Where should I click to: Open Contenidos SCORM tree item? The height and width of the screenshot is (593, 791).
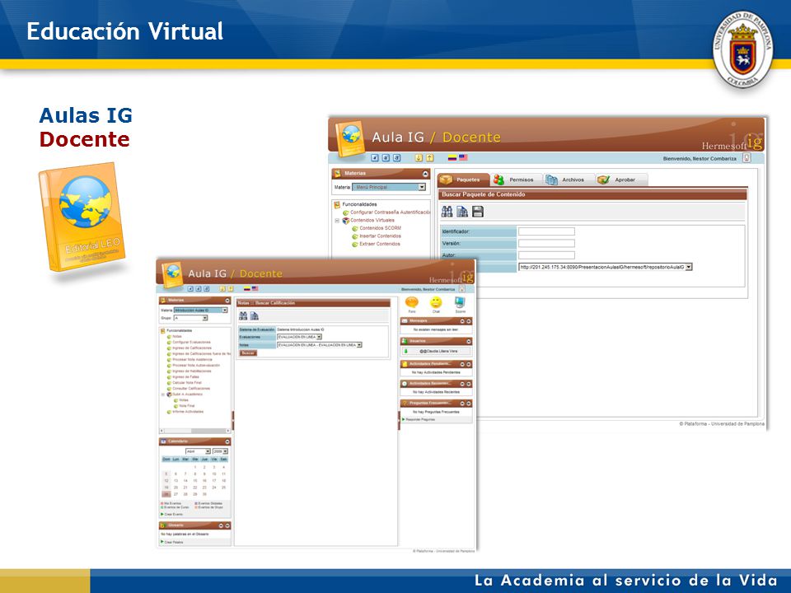click(x=380, y=228)
